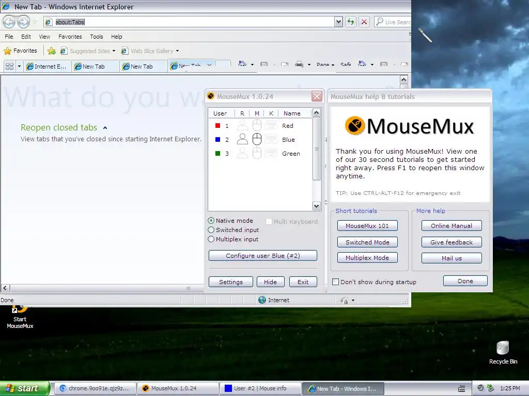529x396 pixels.
Task: Expand the Suggested Sites dropdown
Action: click(x=114, y=51)
